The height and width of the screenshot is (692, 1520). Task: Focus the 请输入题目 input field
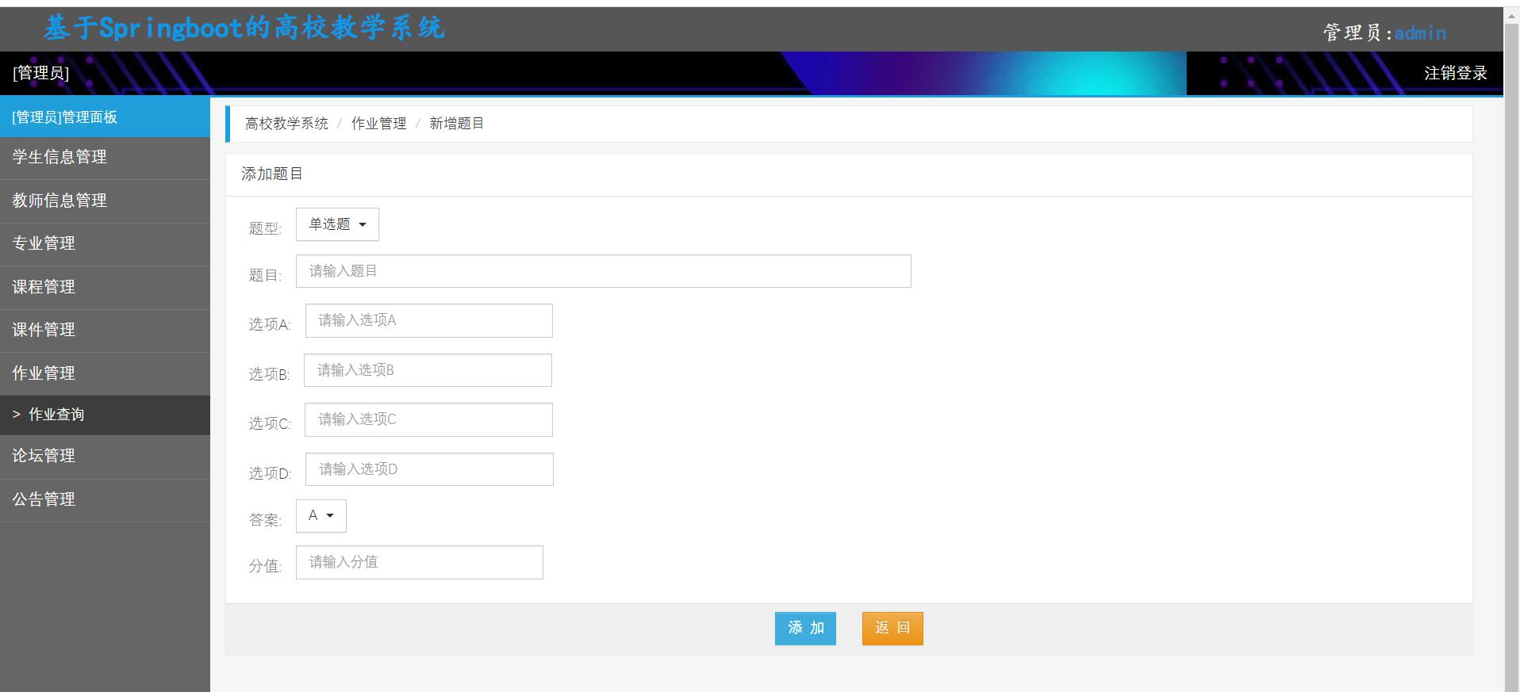point(604,271)
